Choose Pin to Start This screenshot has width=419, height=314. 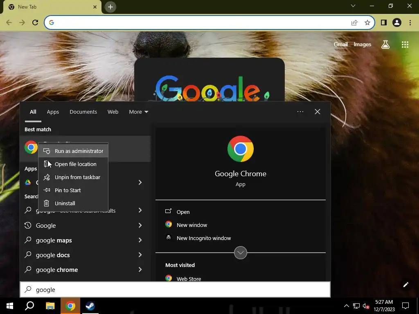[x=73, y=191]
